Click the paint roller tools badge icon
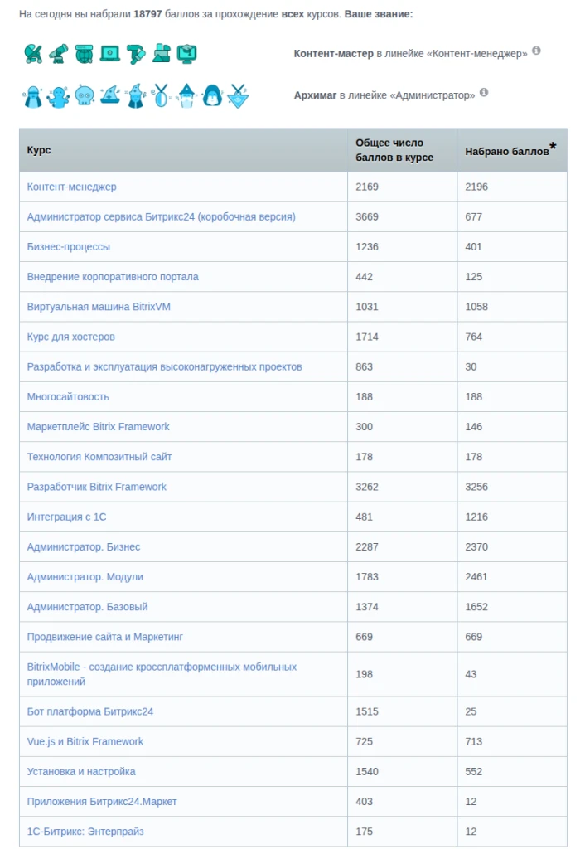 tap(136, 54)
